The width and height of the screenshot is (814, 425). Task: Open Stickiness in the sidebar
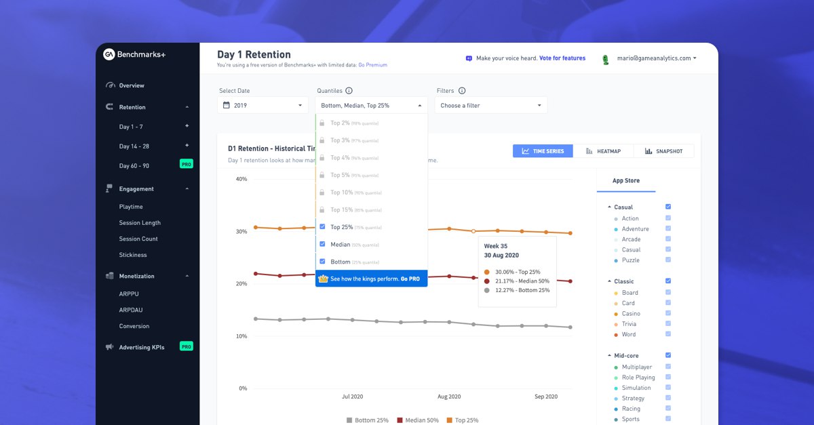click(133, 255)
